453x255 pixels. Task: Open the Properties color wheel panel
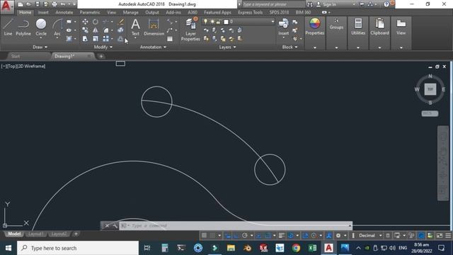(314, 26)
